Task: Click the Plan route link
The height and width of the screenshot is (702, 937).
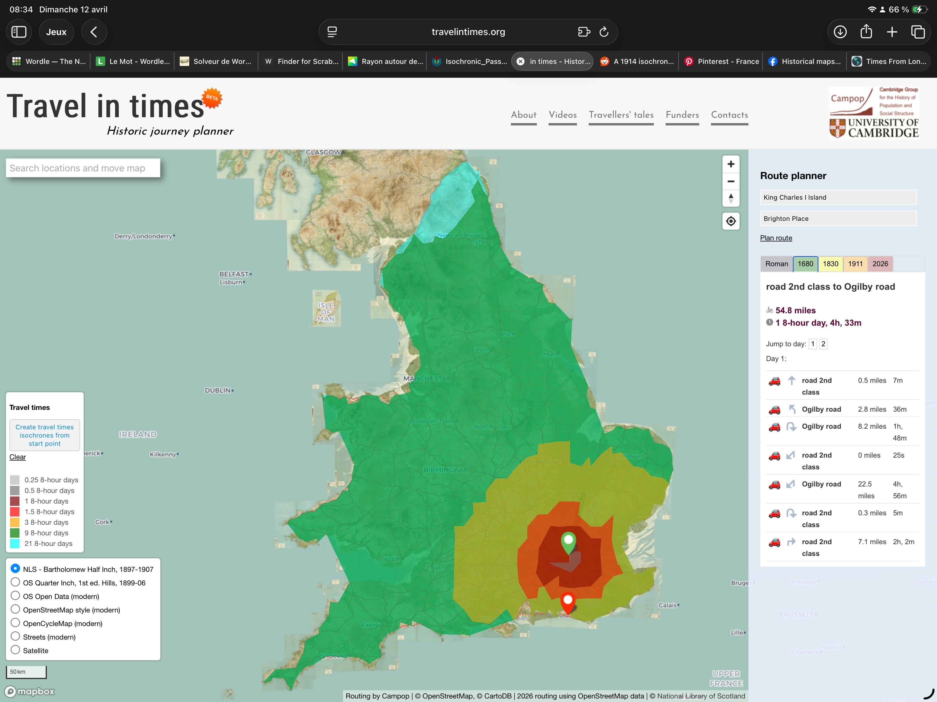Action: (776, 238)
